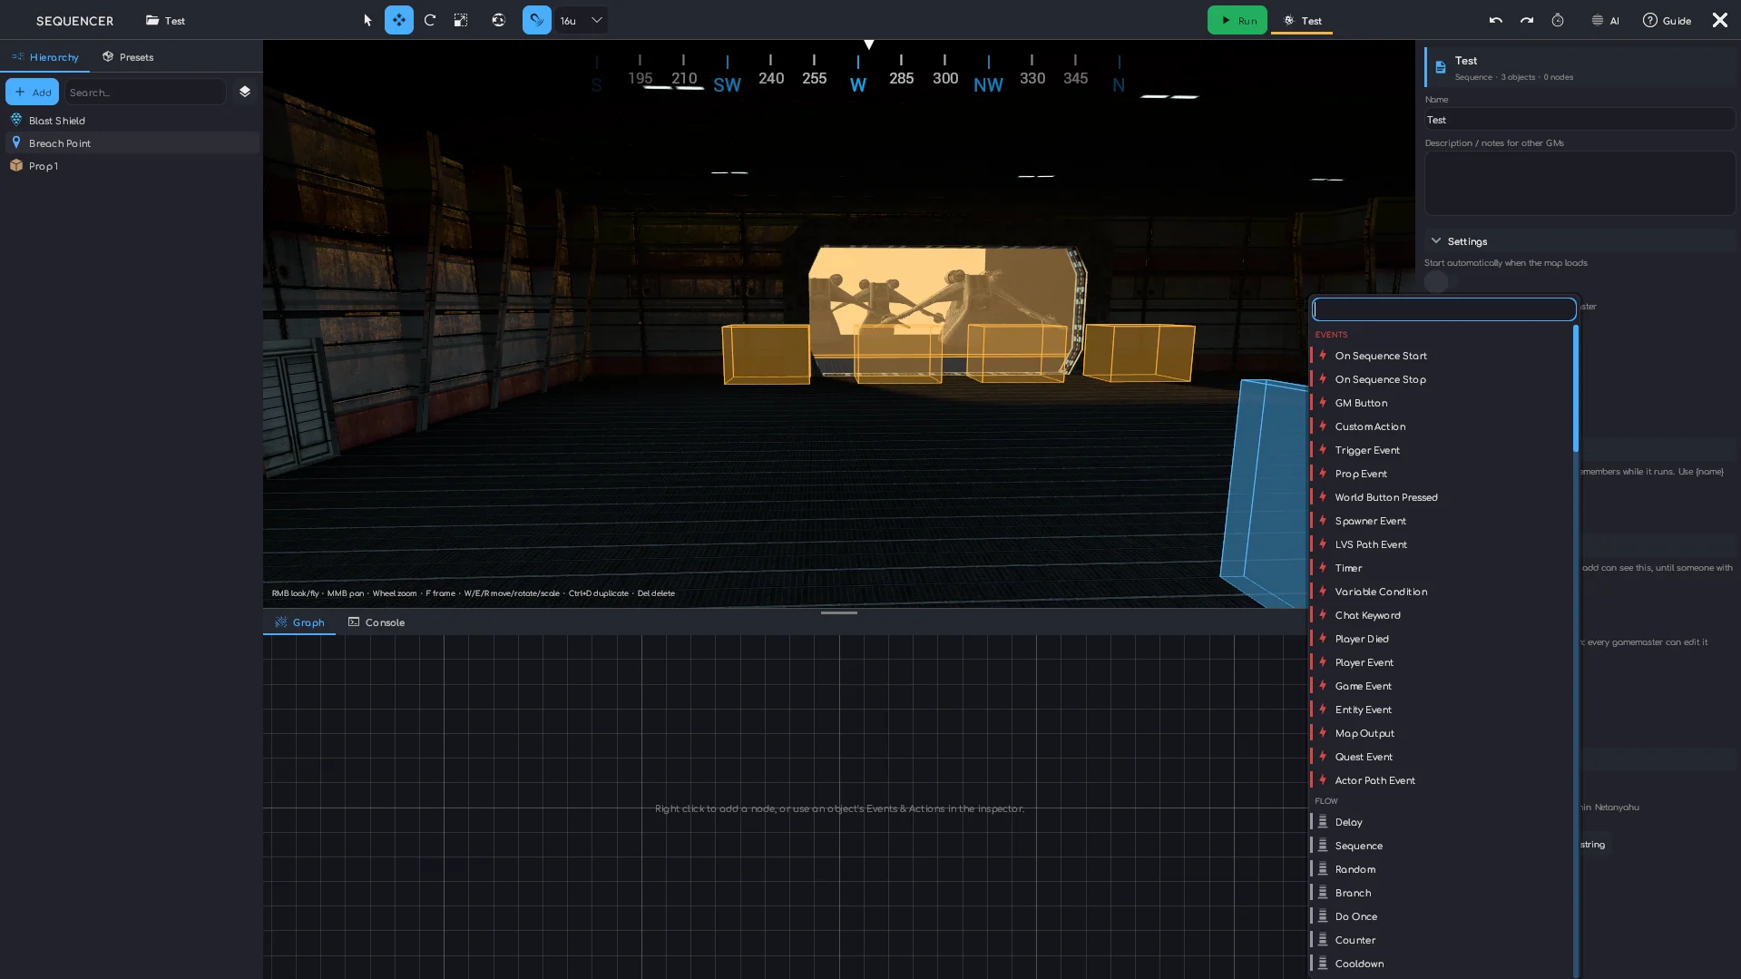Open the 16u snap size dropdown
This screenshot has height=979, width=1741.
582,20
